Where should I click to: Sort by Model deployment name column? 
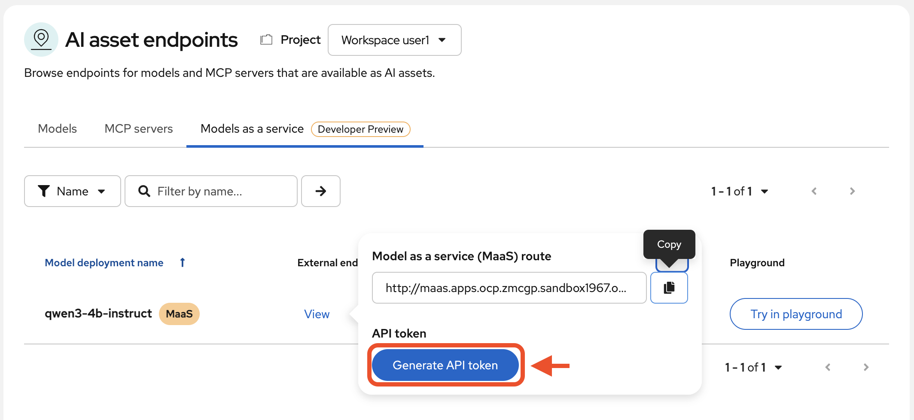coord(104,262)
